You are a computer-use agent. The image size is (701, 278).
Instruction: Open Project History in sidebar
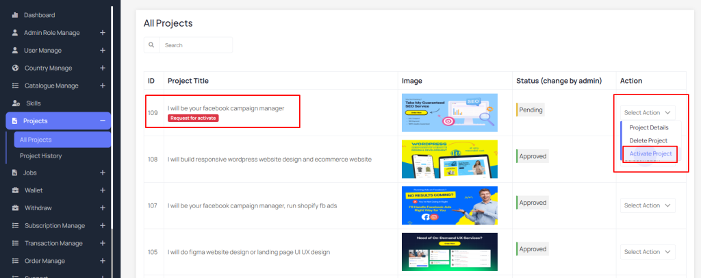(40, 156)
